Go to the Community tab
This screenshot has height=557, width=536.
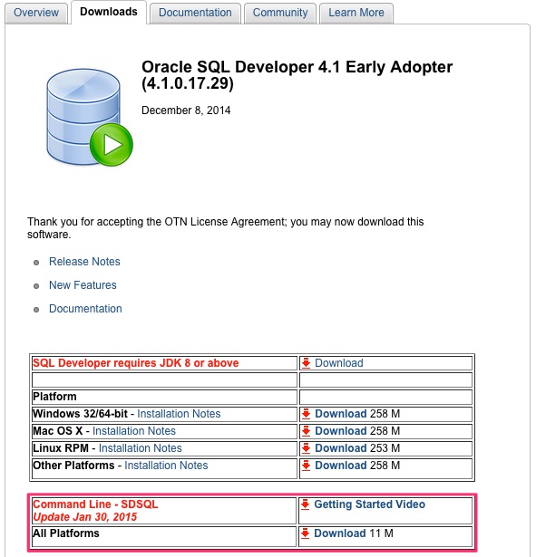pyautogui.click(x=280, y=13)
